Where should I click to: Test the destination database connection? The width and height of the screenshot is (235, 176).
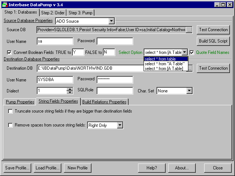213,69
